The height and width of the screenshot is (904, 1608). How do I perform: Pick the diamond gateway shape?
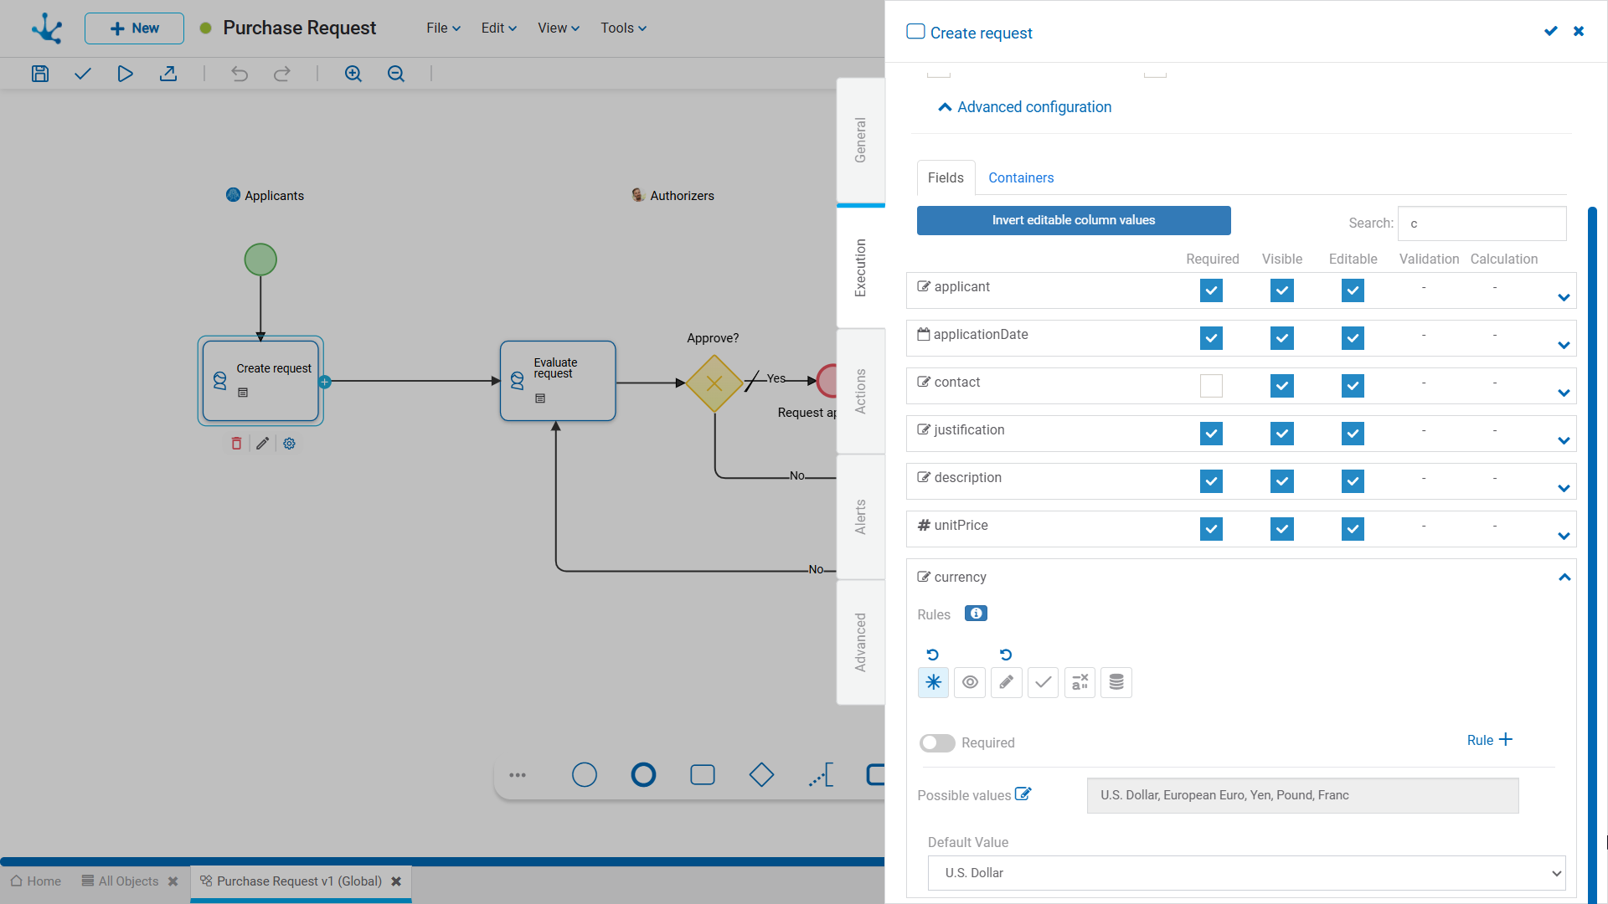(761, 775)
